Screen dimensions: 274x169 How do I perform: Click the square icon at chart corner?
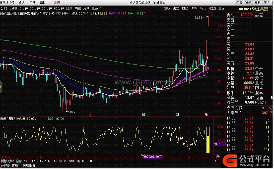pos(211,13)
